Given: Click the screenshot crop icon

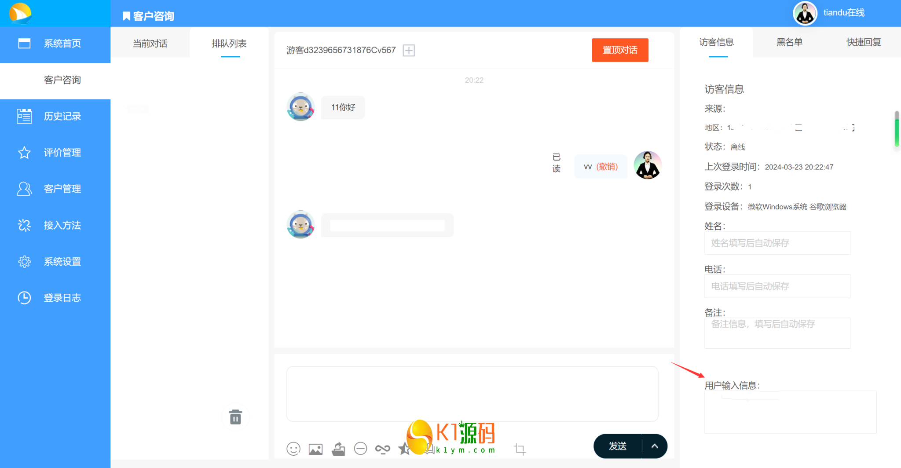Looking at the screenshot, I should (520, 449).
